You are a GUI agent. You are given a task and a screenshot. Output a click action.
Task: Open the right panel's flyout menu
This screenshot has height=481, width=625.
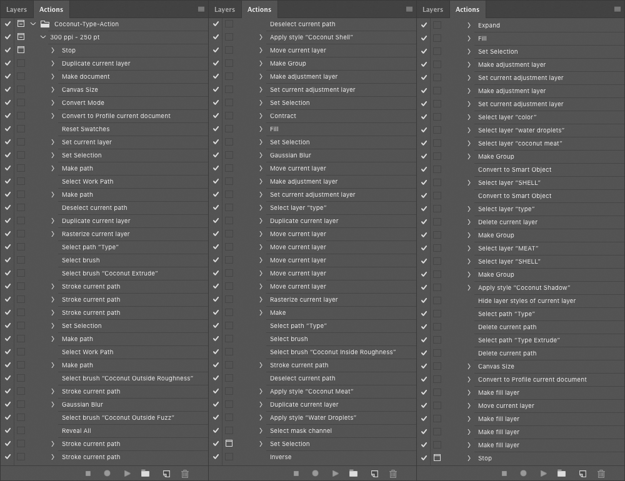tap(617, 9)
